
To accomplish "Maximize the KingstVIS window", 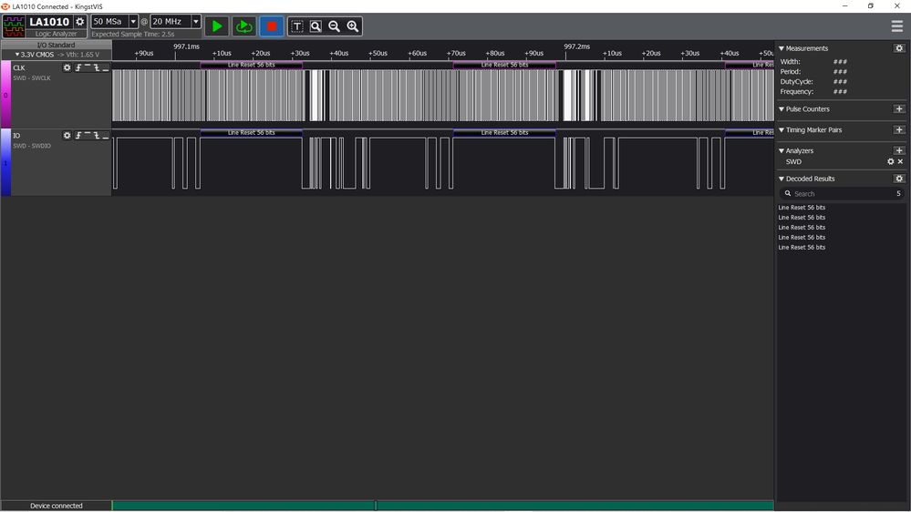I will tap(870, 5).
